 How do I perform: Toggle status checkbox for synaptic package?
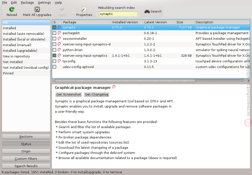(x=54, y=27)
